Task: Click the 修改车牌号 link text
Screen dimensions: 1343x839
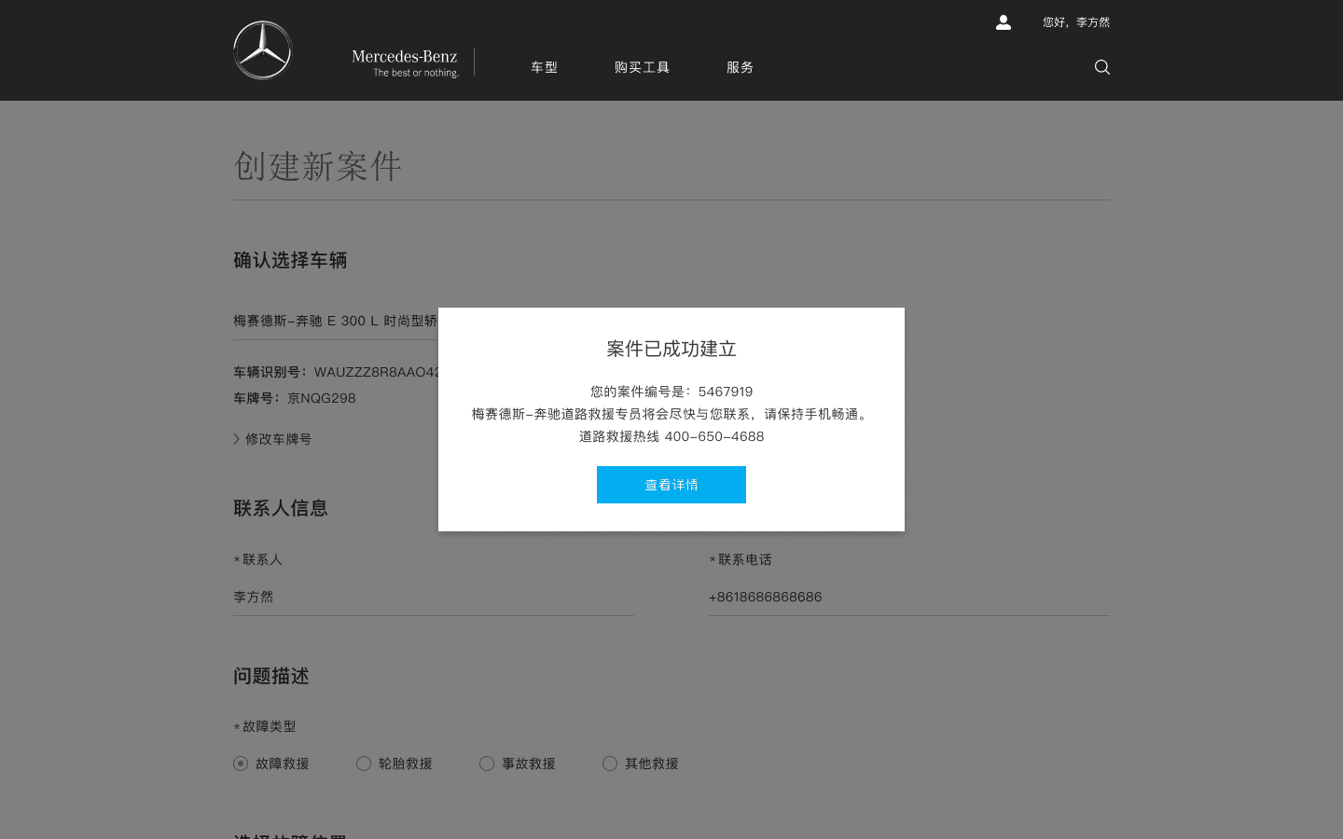Action: (x=278, y=439)
